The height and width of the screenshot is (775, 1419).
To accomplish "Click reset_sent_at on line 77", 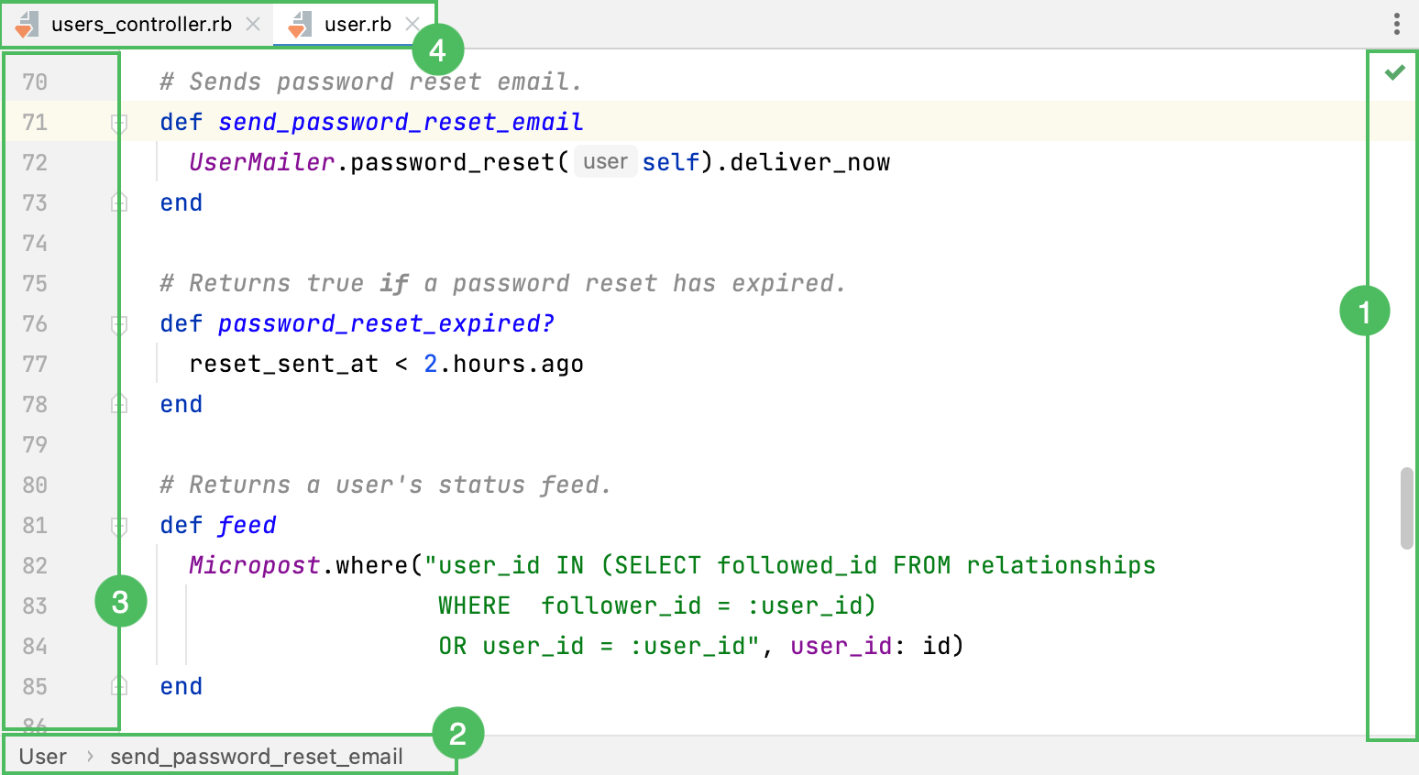I will click(x=284, y=365).
